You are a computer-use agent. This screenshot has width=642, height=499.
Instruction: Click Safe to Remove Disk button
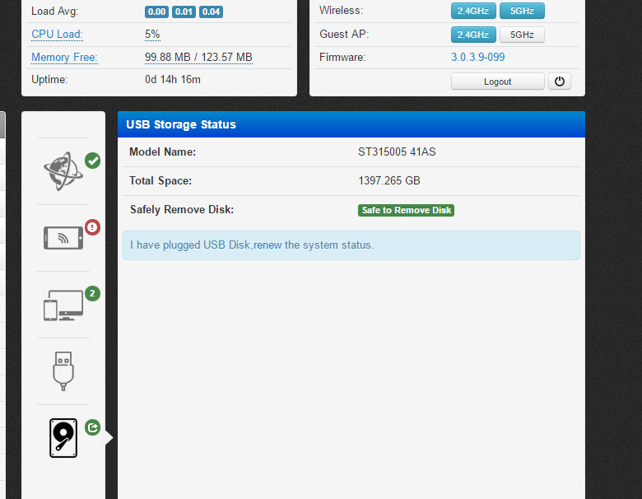click(x=406, y=210)
